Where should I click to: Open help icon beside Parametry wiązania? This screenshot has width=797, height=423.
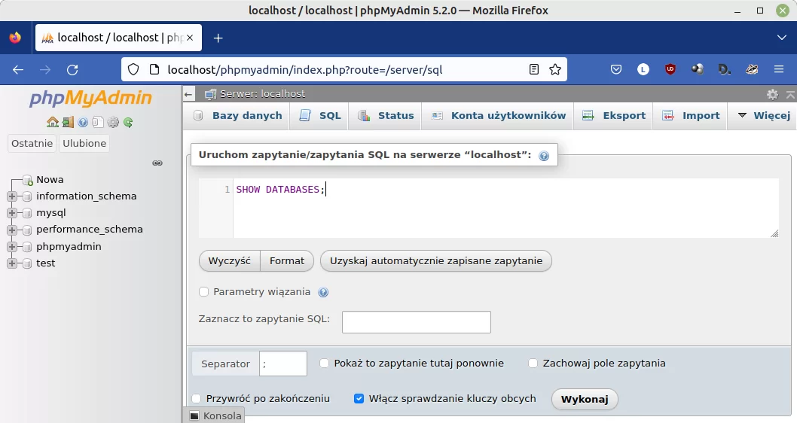322,292
